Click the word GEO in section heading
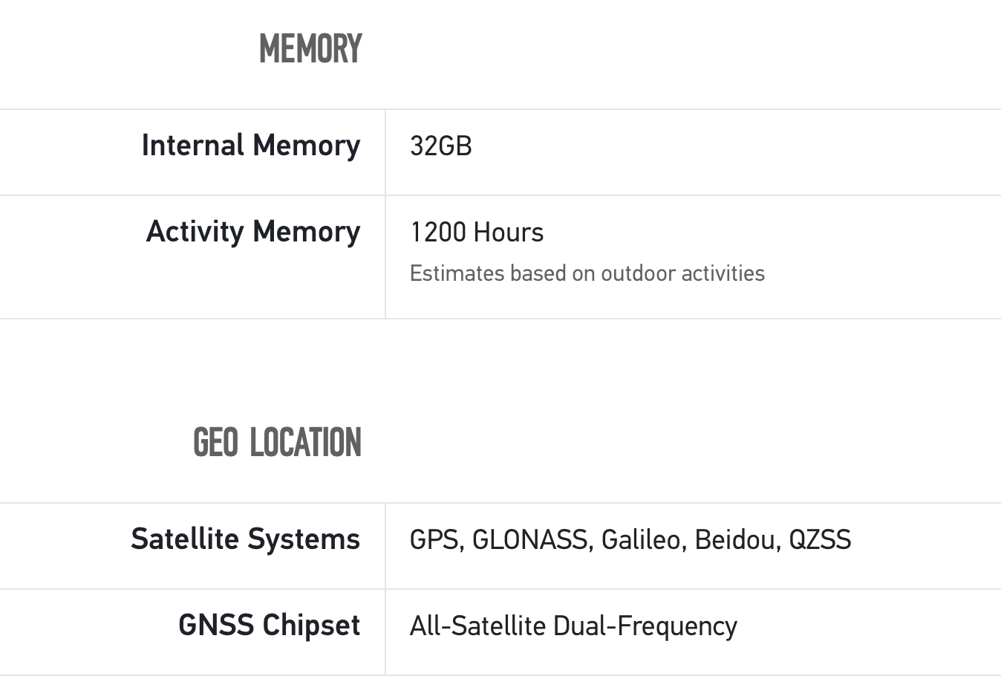This screenshot has width=1001, height=679. point(215,443)
